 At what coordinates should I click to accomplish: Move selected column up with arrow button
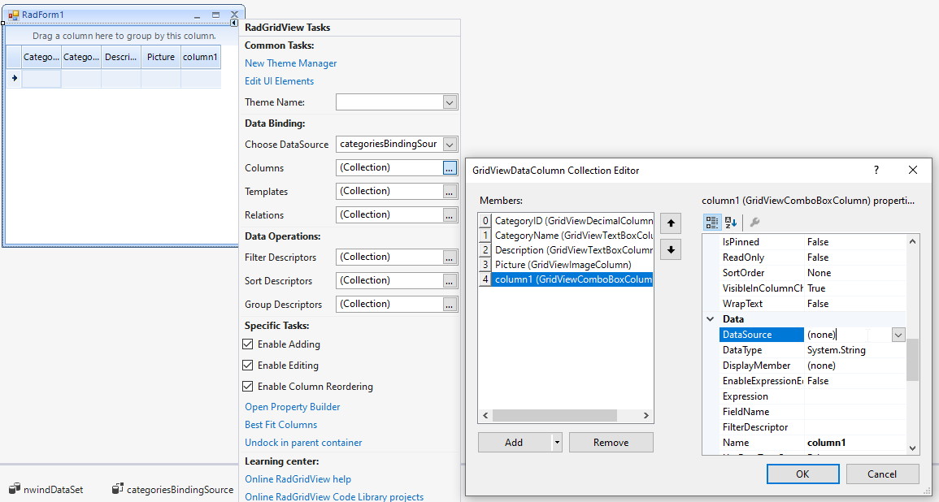click(671, 223)
